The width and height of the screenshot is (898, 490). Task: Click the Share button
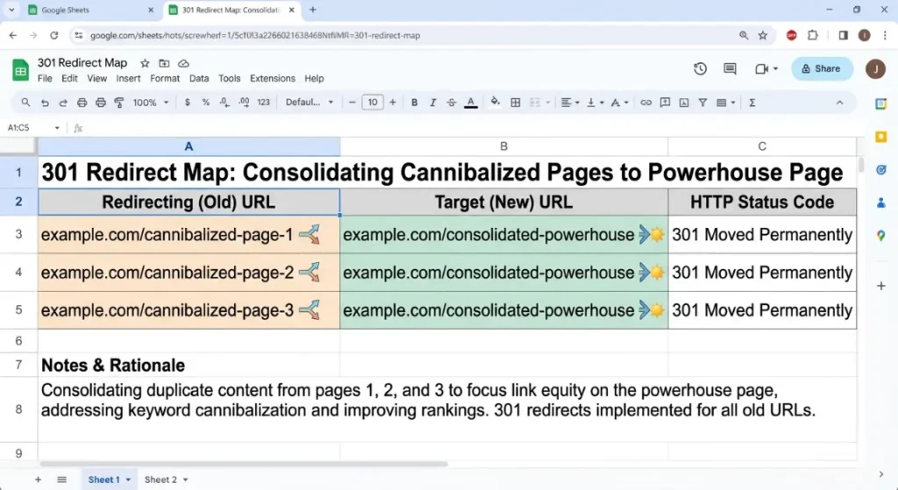(821, 68)
